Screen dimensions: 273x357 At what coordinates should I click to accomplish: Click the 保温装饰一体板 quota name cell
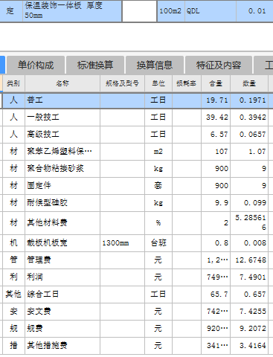click(x=72, y=10)
